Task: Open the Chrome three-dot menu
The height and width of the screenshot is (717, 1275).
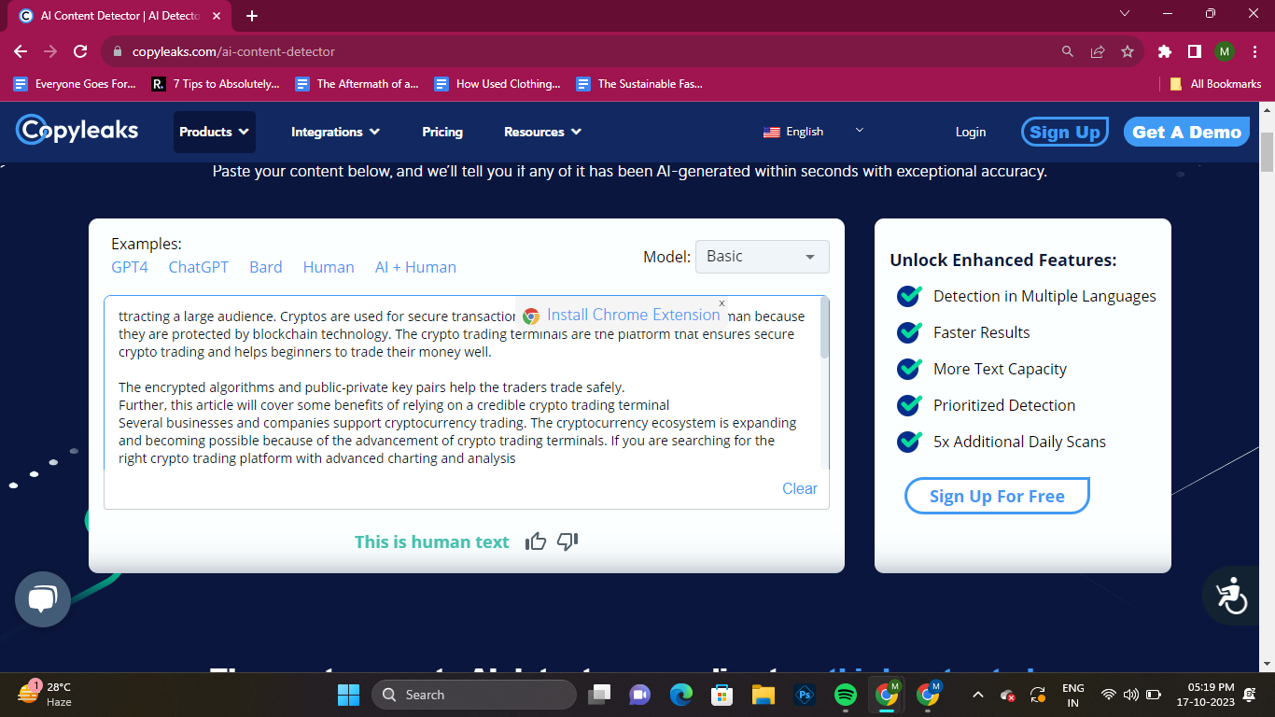Action: pos(1254,51)
